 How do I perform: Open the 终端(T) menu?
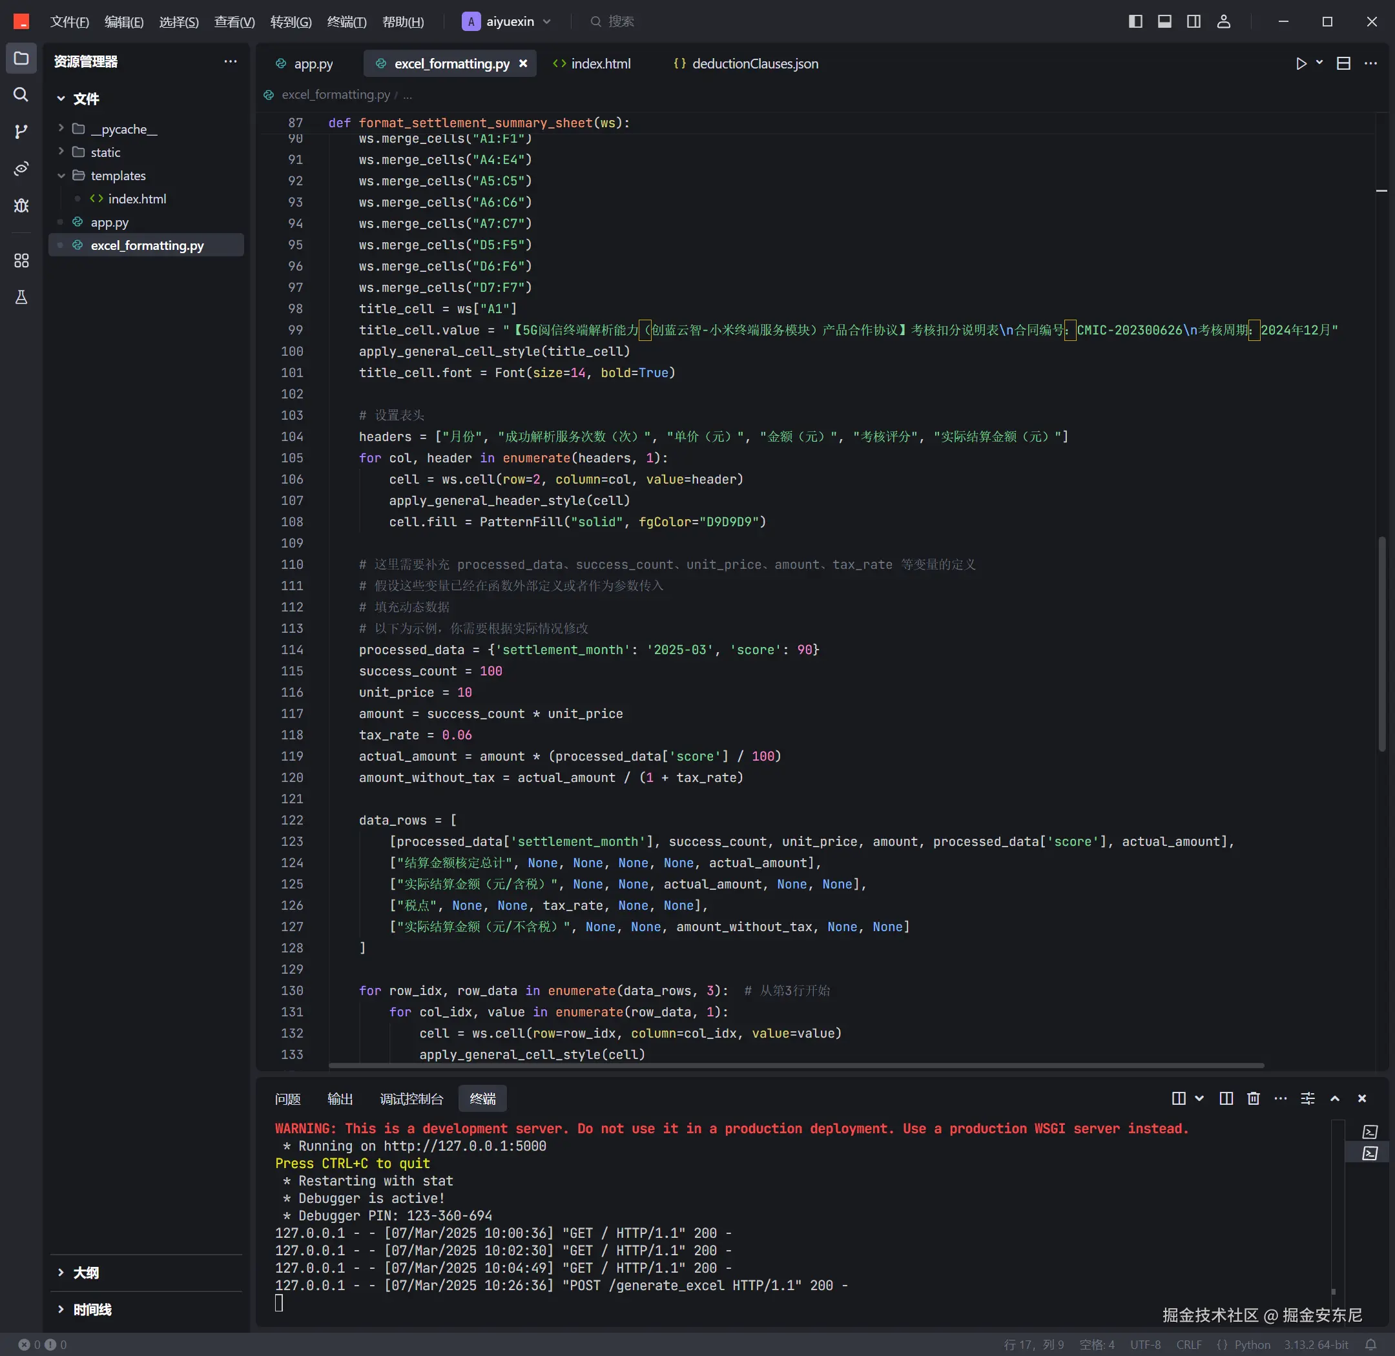tap(346, 22)
